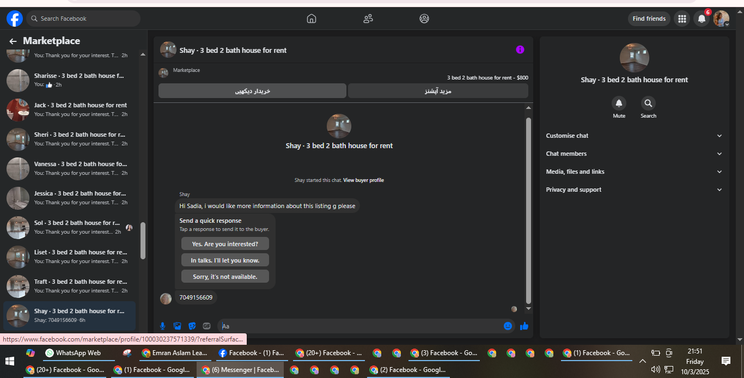Open Windows notification center icon

tap(725, 361)
